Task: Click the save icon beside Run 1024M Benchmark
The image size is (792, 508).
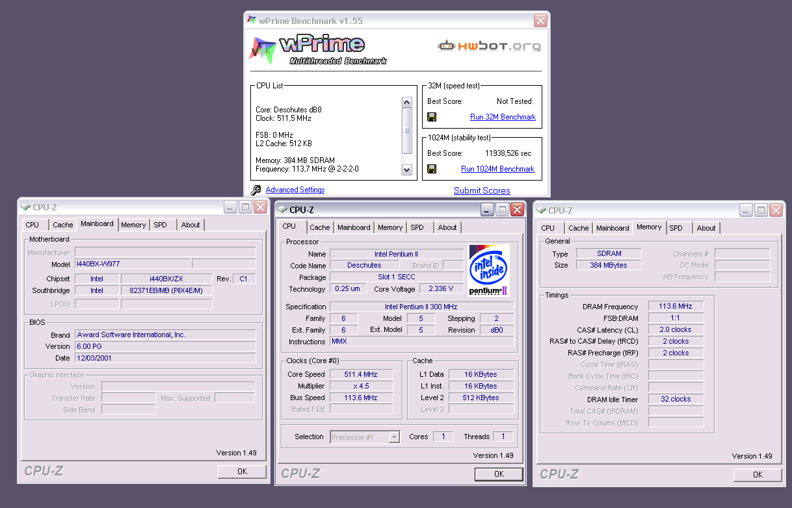Action: pos(432,169)
